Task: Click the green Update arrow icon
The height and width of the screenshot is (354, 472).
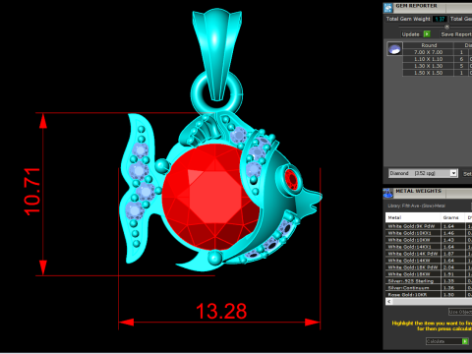Action: (x=427, y=34)
